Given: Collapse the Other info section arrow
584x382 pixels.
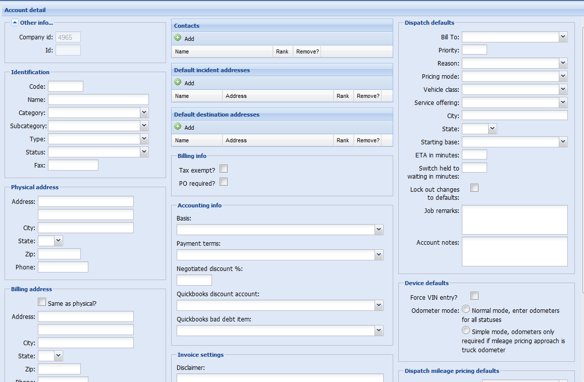Looking at the screenshot, I should 15,23.
